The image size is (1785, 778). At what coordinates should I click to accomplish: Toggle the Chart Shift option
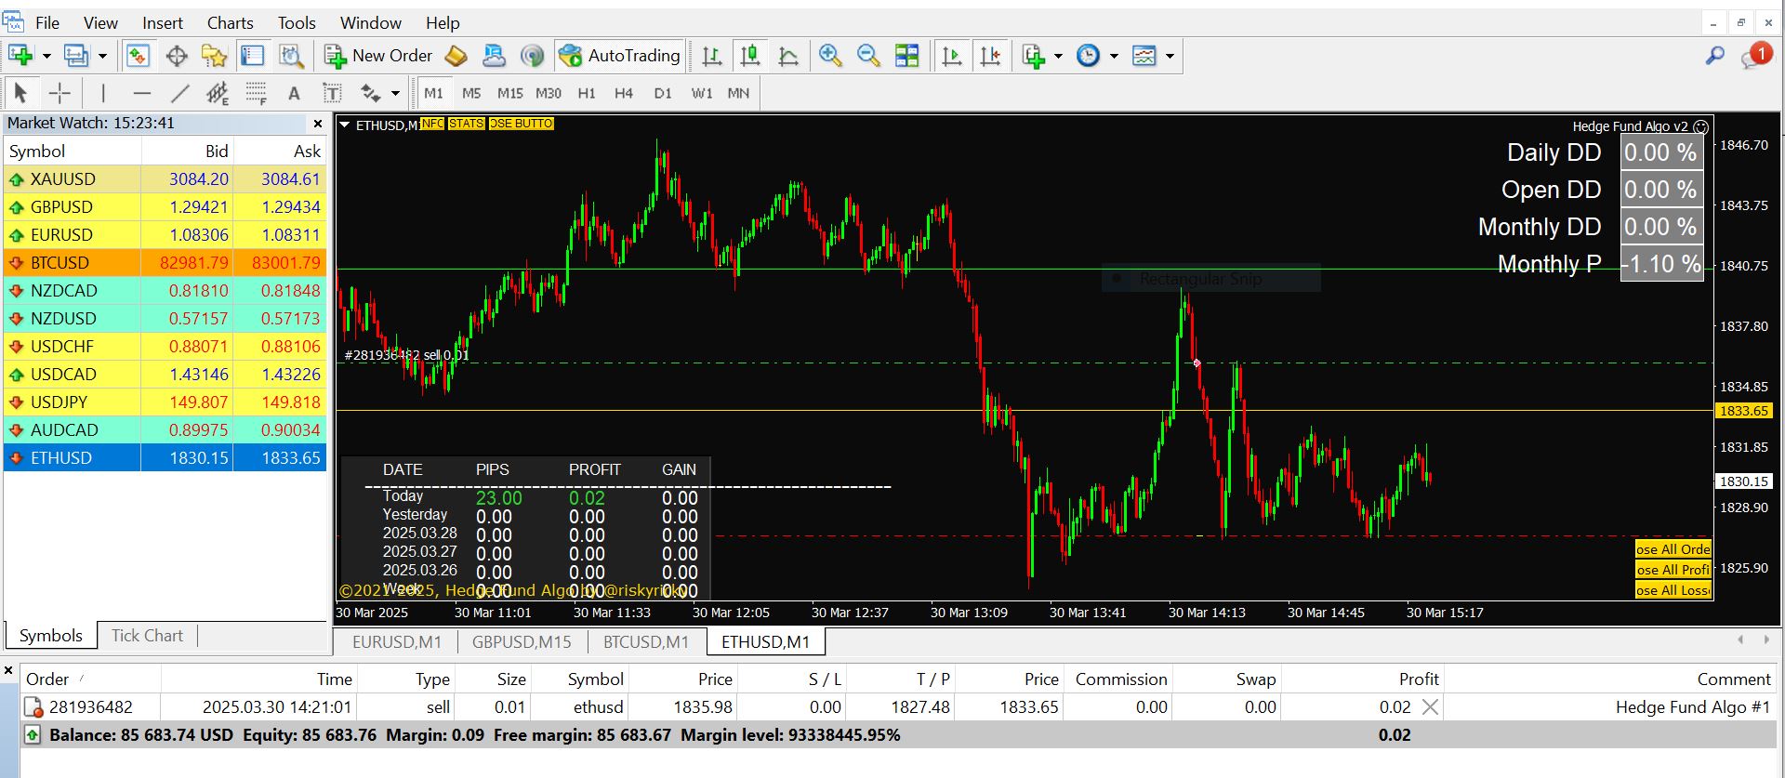pos(991,56)
